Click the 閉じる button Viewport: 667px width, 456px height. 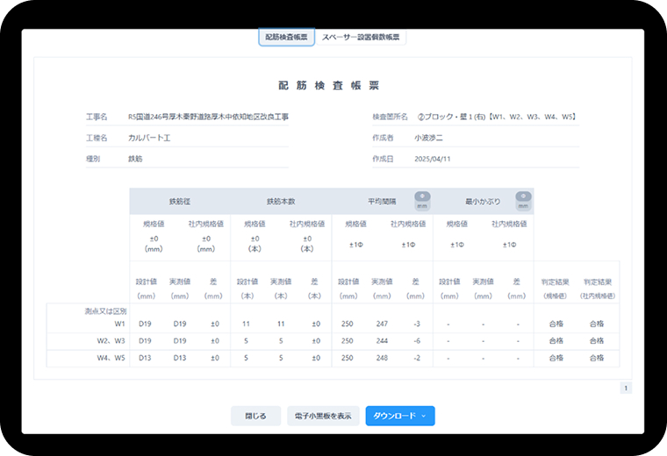[x=255, y=416]
